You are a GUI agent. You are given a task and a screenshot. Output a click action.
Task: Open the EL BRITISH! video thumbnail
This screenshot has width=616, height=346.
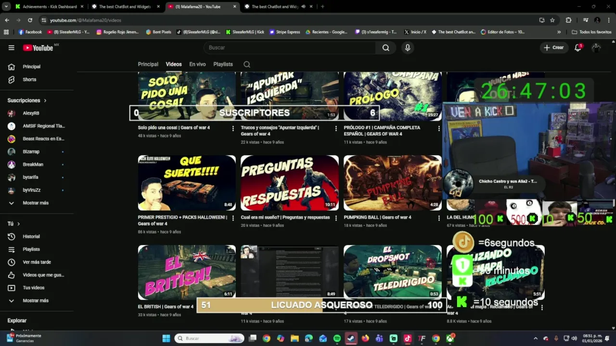[187, 272]
